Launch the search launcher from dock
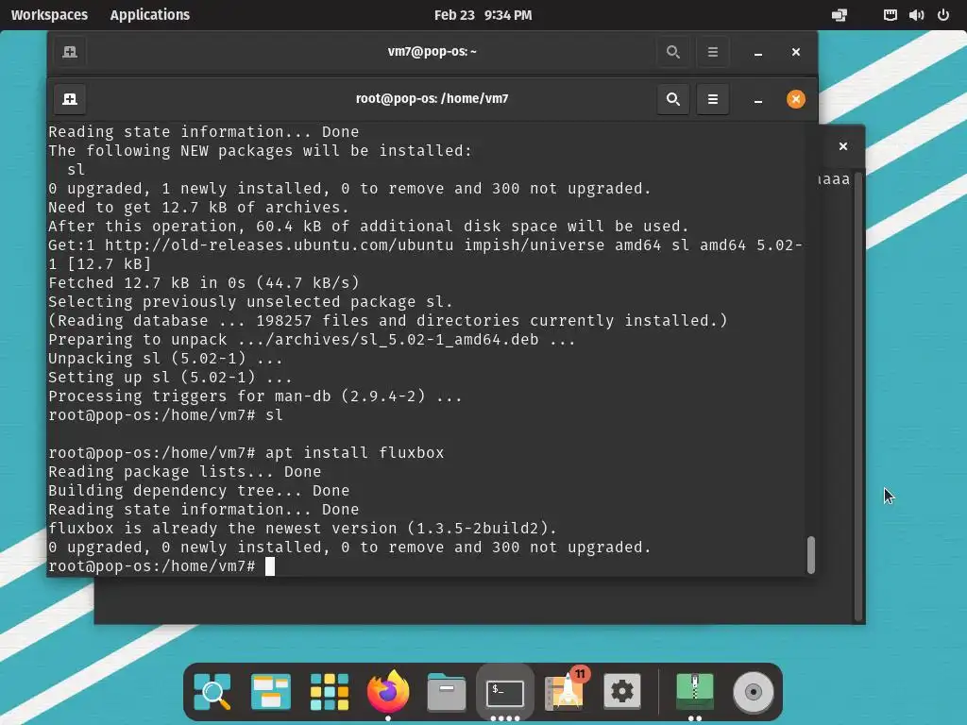 coord(212,691)
